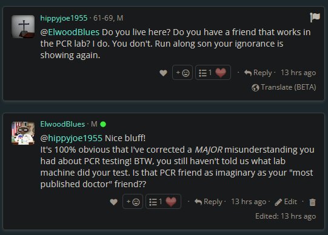Click the globe icon beside Translate

point(255,88)
